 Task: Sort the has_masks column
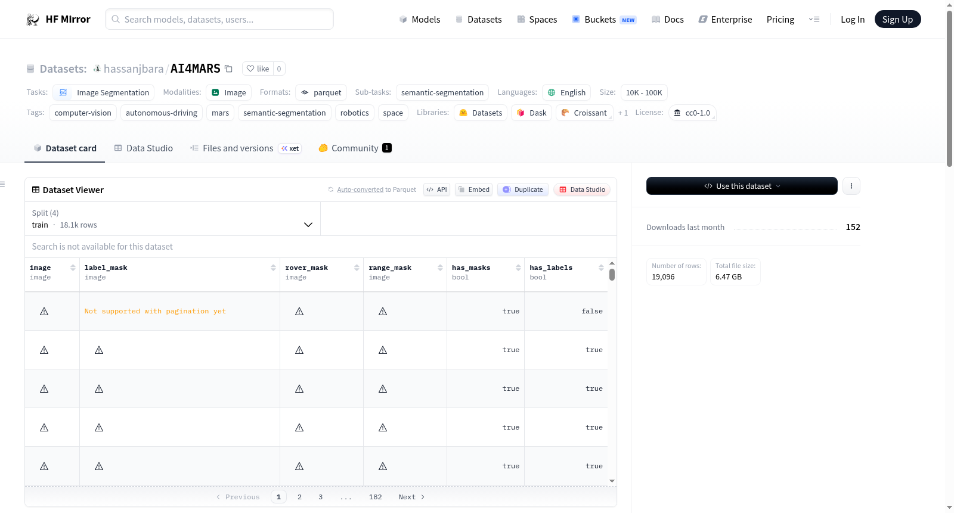[x=518, y=268]
